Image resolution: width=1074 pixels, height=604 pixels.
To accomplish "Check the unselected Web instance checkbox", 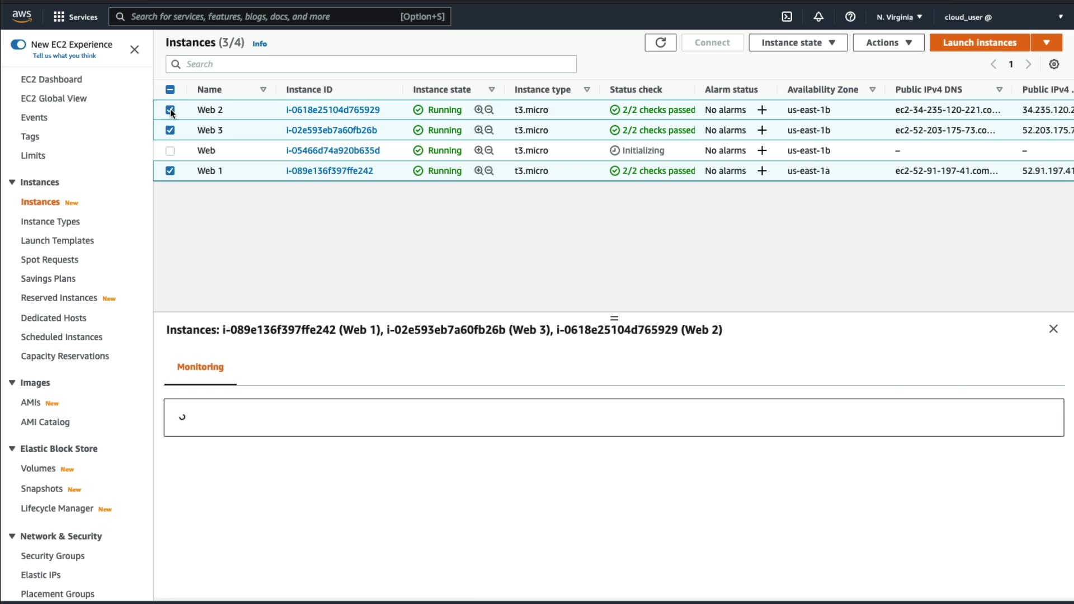I will click(170, 151).
